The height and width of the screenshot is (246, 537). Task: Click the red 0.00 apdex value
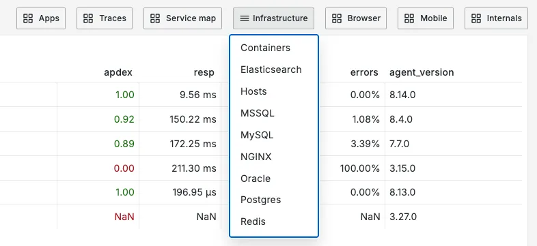coord(124,168)
